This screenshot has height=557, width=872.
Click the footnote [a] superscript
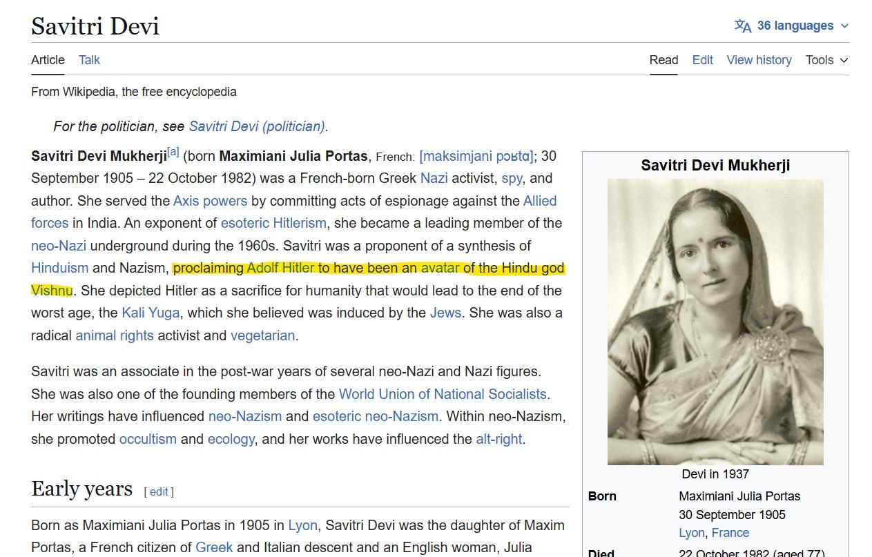[173, 153]
